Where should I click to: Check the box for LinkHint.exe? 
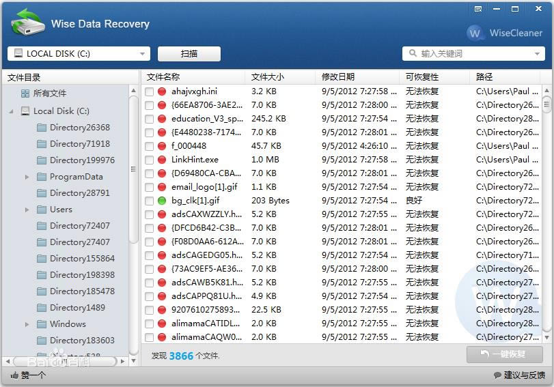(x=149, y=160)
